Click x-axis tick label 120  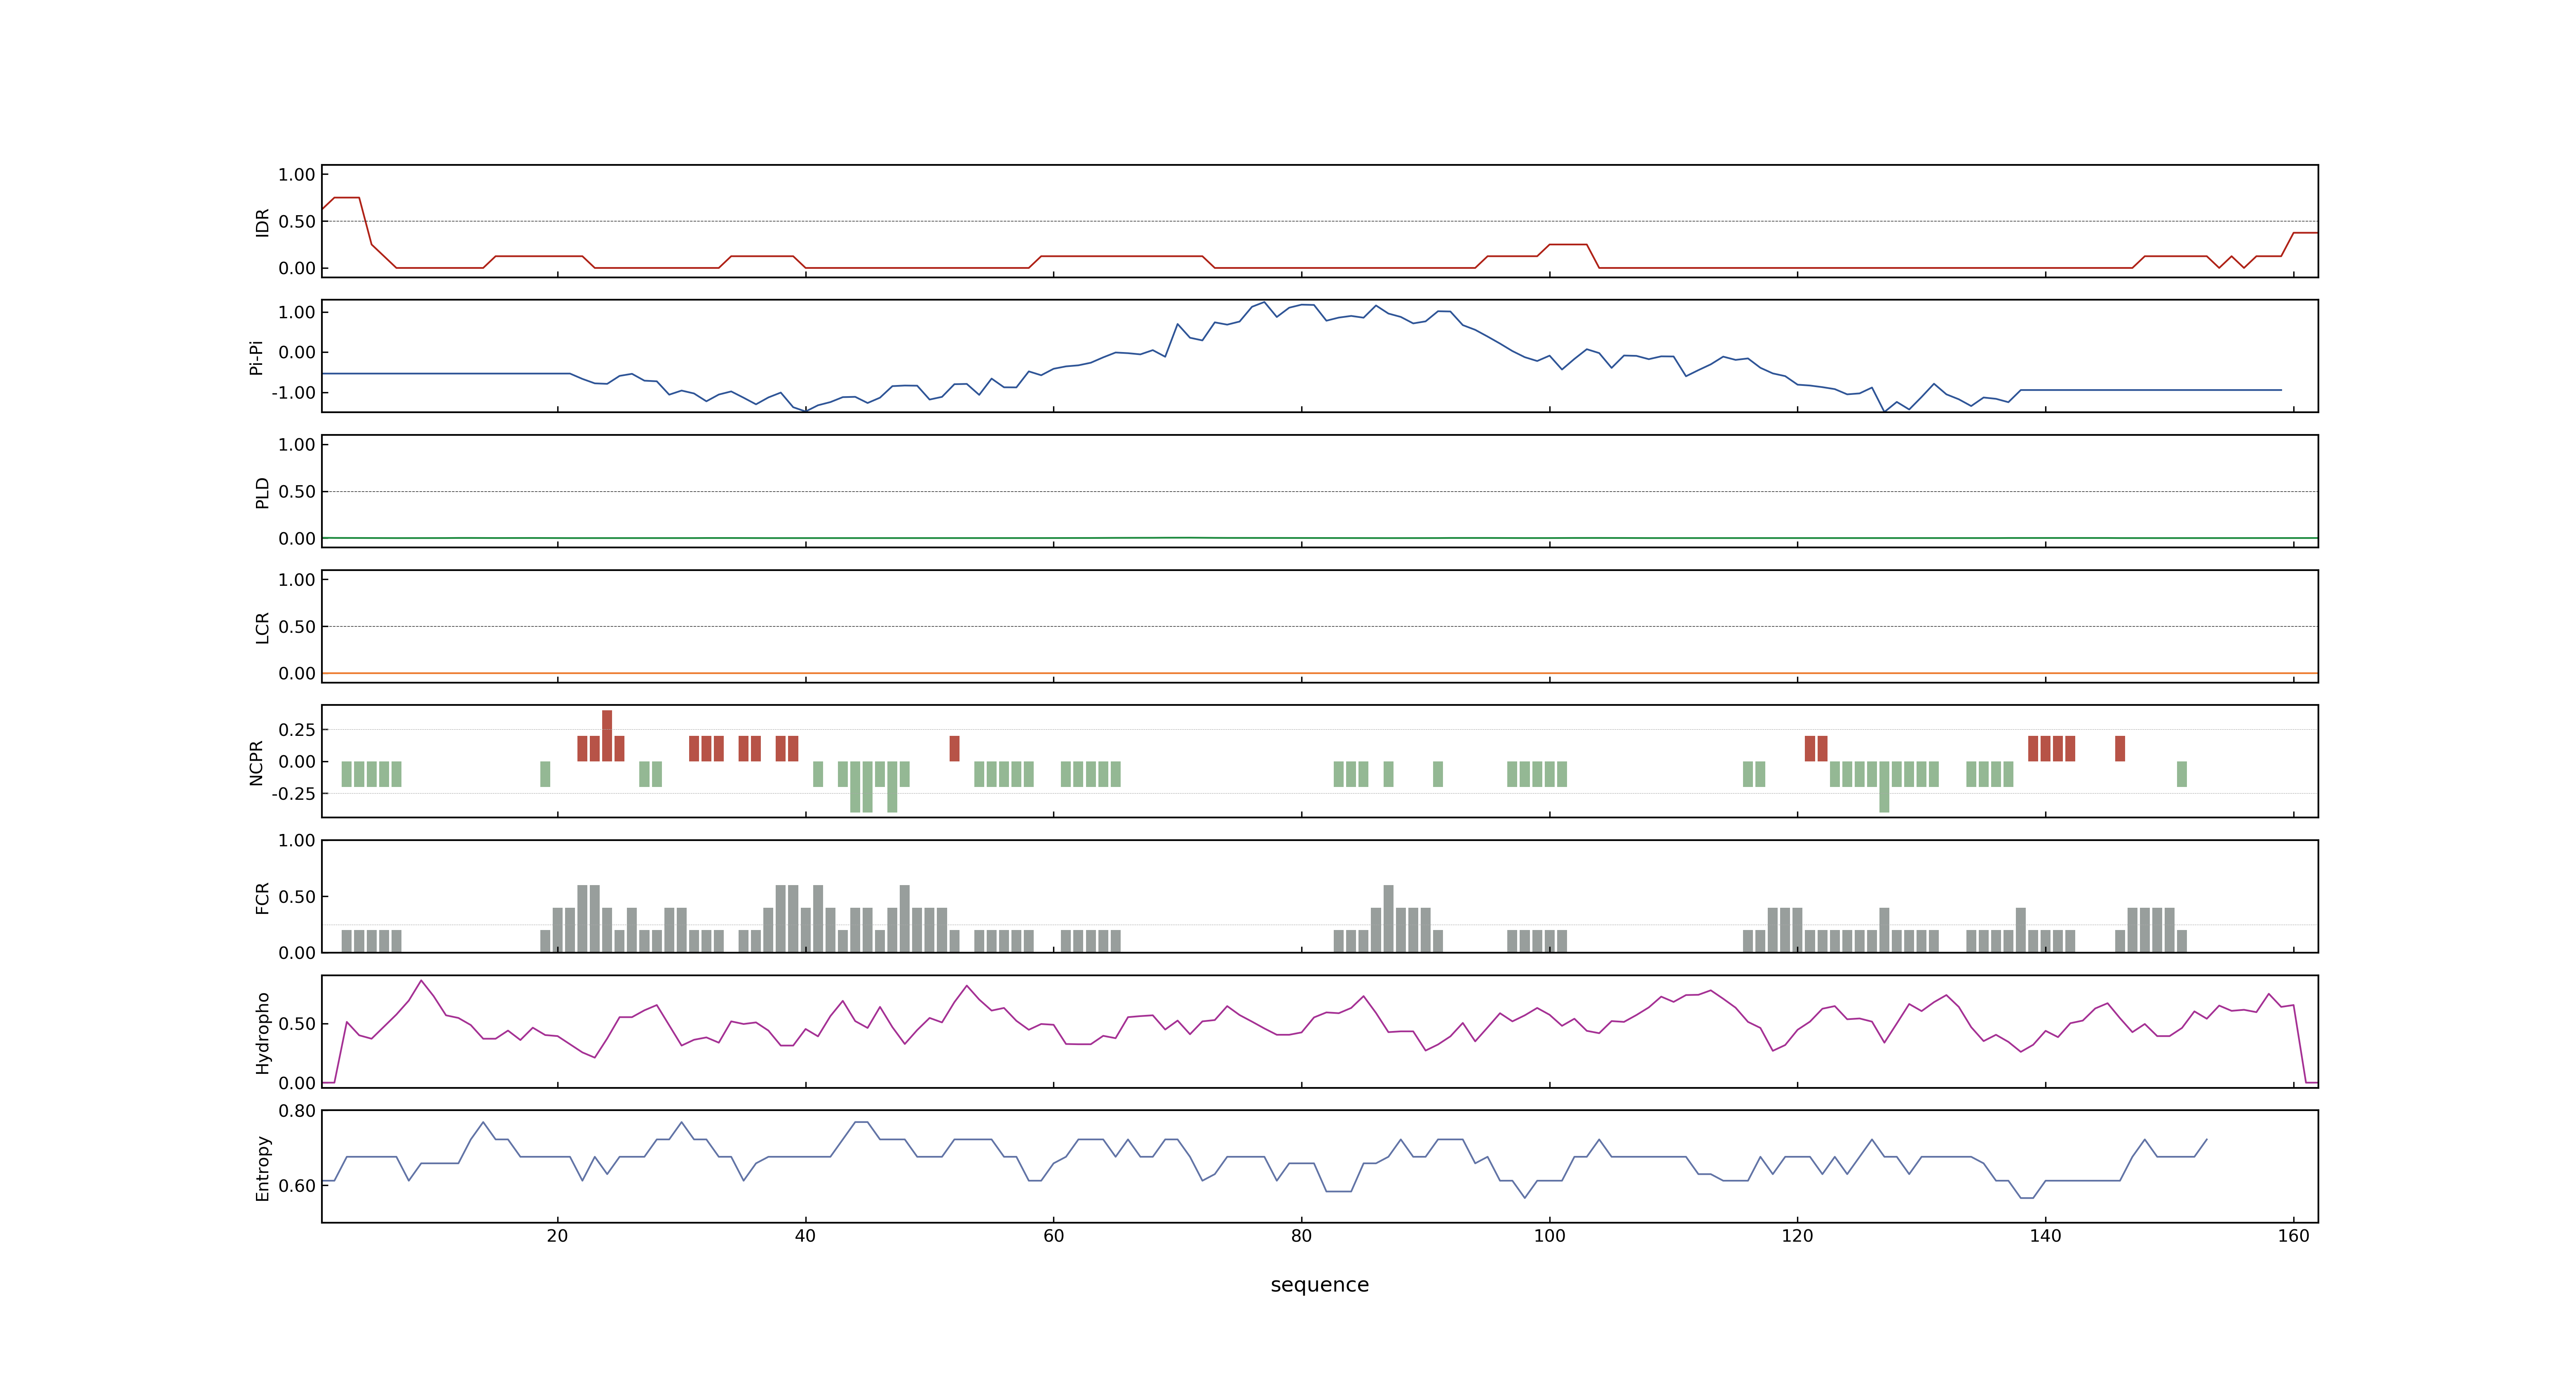pyautogui.click(x=1797, y=1236)
